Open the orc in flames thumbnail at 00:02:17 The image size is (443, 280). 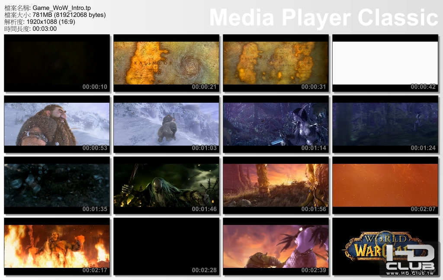[x=57, y=246]
